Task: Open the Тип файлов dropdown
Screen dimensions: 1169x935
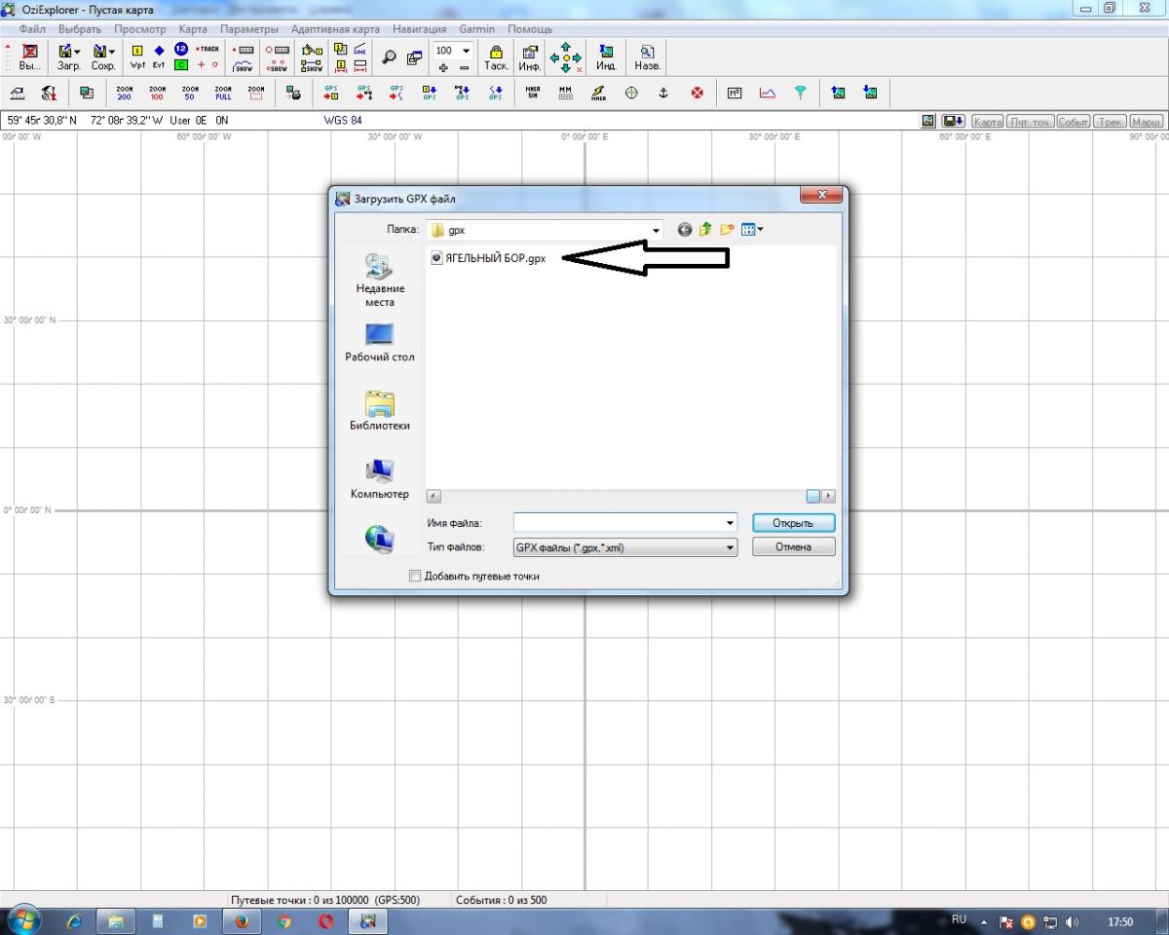Action: coord(730,547)
